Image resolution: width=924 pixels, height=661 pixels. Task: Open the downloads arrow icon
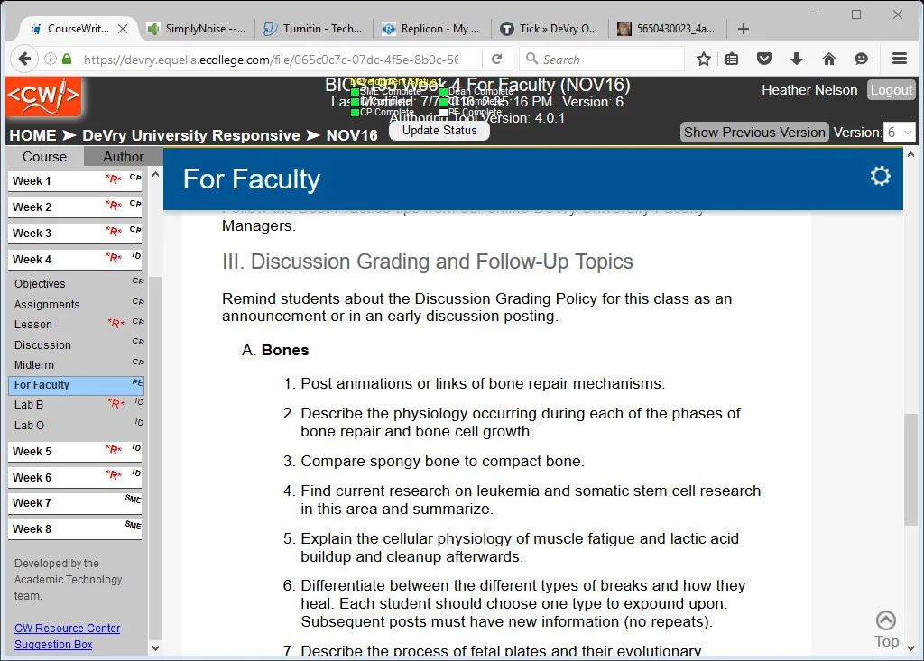click(x=796, y=59)
